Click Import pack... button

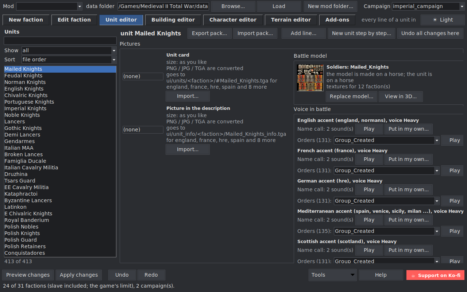click(x=255, y=33)
